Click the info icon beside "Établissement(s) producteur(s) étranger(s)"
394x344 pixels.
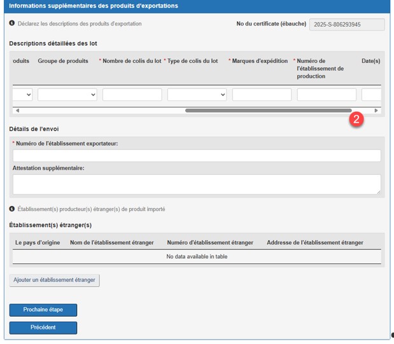[x=12, y=209]
